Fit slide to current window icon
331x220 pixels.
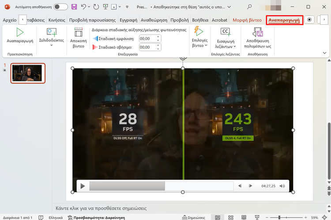click(x=325, y=217)
